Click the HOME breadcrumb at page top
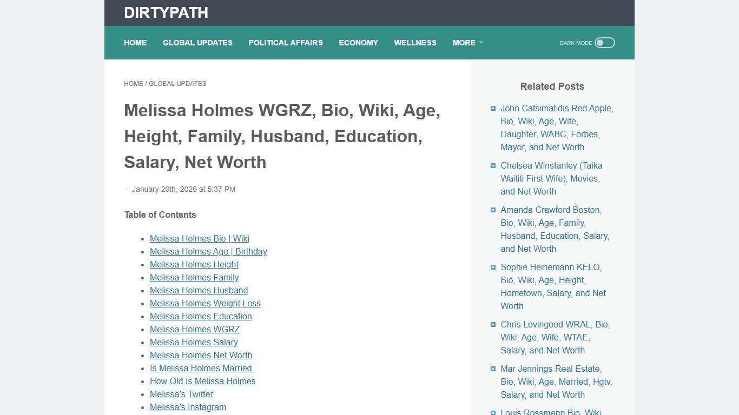Viewport: 739px width, 415px height. tap(134, 83)
